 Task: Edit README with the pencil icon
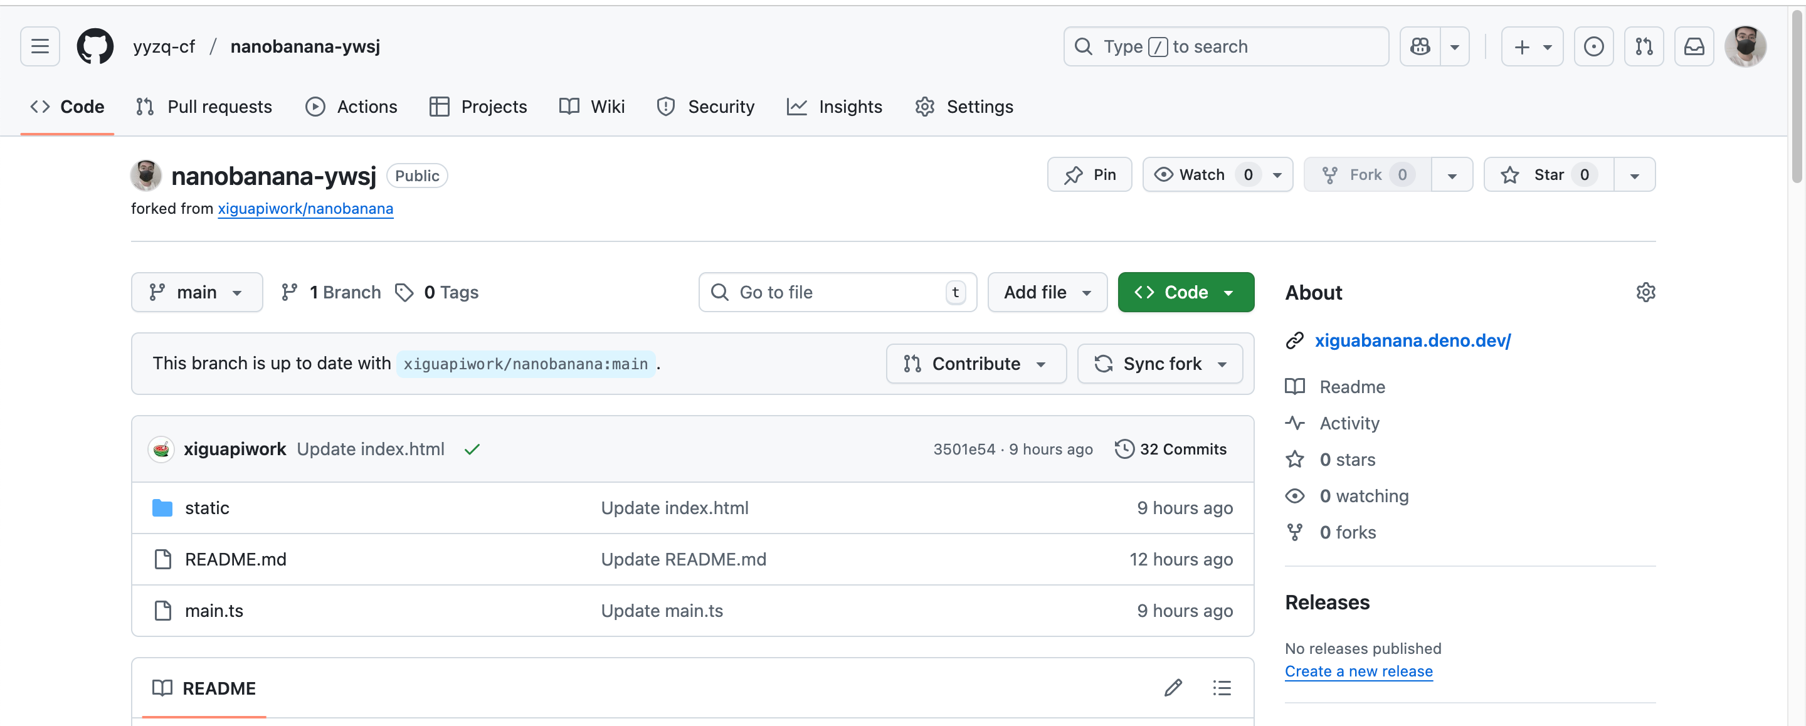[1173, 688]
